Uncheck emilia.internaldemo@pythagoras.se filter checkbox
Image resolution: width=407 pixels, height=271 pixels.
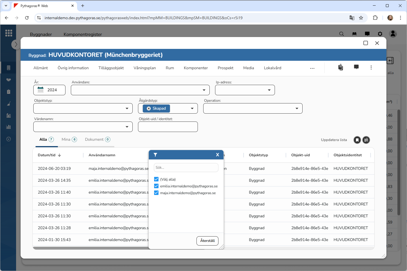[x=156, y=186]
